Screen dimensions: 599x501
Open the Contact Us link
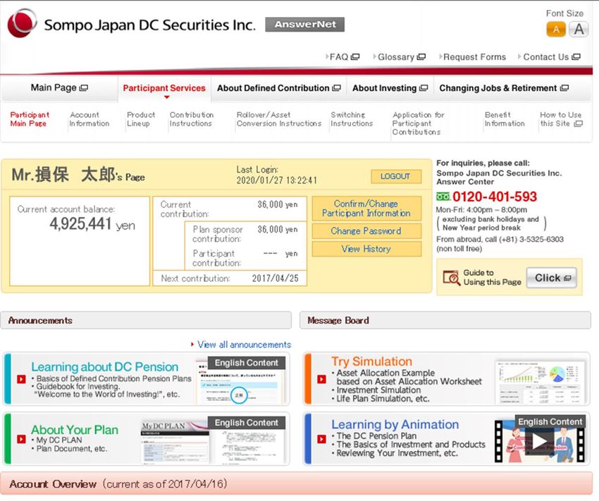pos(550,57)
